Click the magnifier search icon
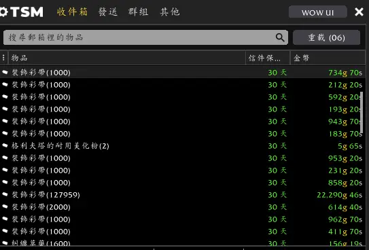369x250 pixels. click(x=280, y=37)
